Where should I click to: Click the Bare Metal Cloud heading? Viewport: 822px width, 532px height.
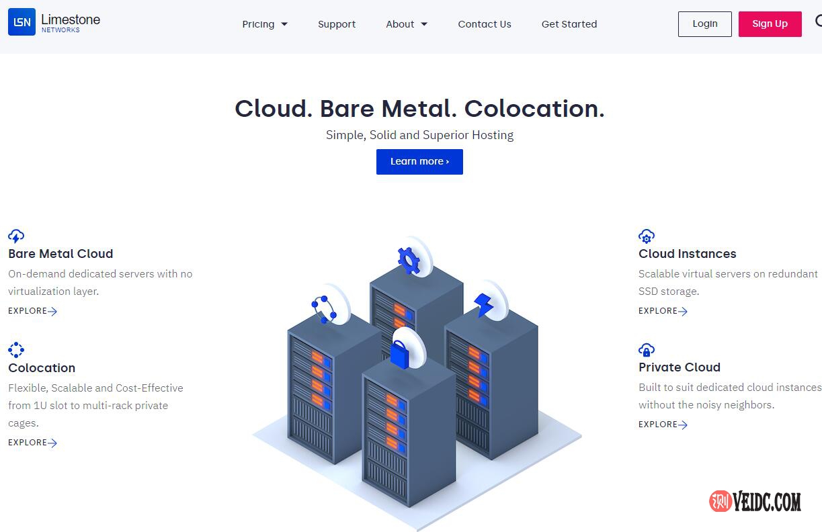pyautogui.click(x=60, y=254)
